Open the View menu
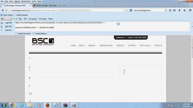This screenshot has height=108, width=193. pyautogui.click(x=11, y=1)
